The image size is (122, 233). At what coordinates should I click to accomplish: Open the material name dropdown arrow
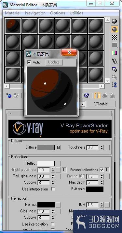click(83, 104)
